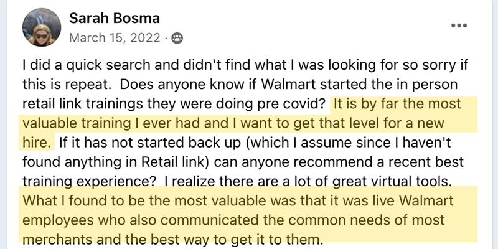Open the three-dots post options menu
Viewport: 498px width, 249px height.
[x=459, y=27]
